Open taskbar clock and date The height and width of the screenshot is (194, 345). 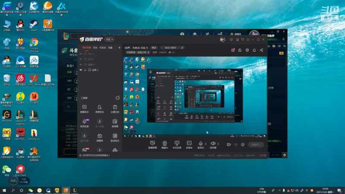point(325,191)
